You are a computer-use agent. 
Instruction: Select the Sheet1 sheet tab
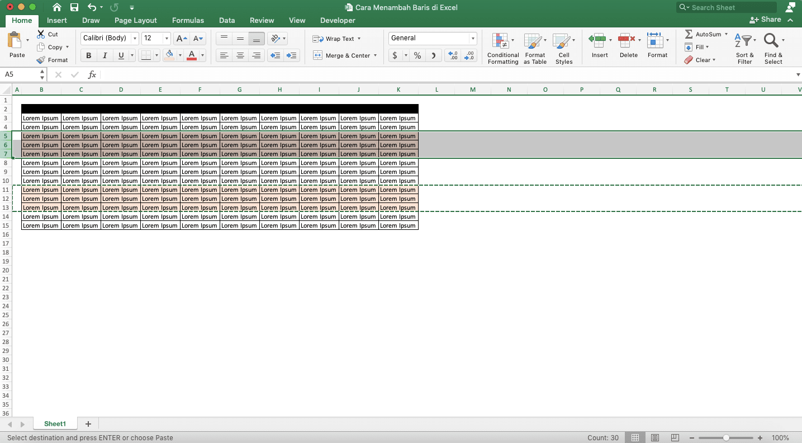(x=55, y=424)
